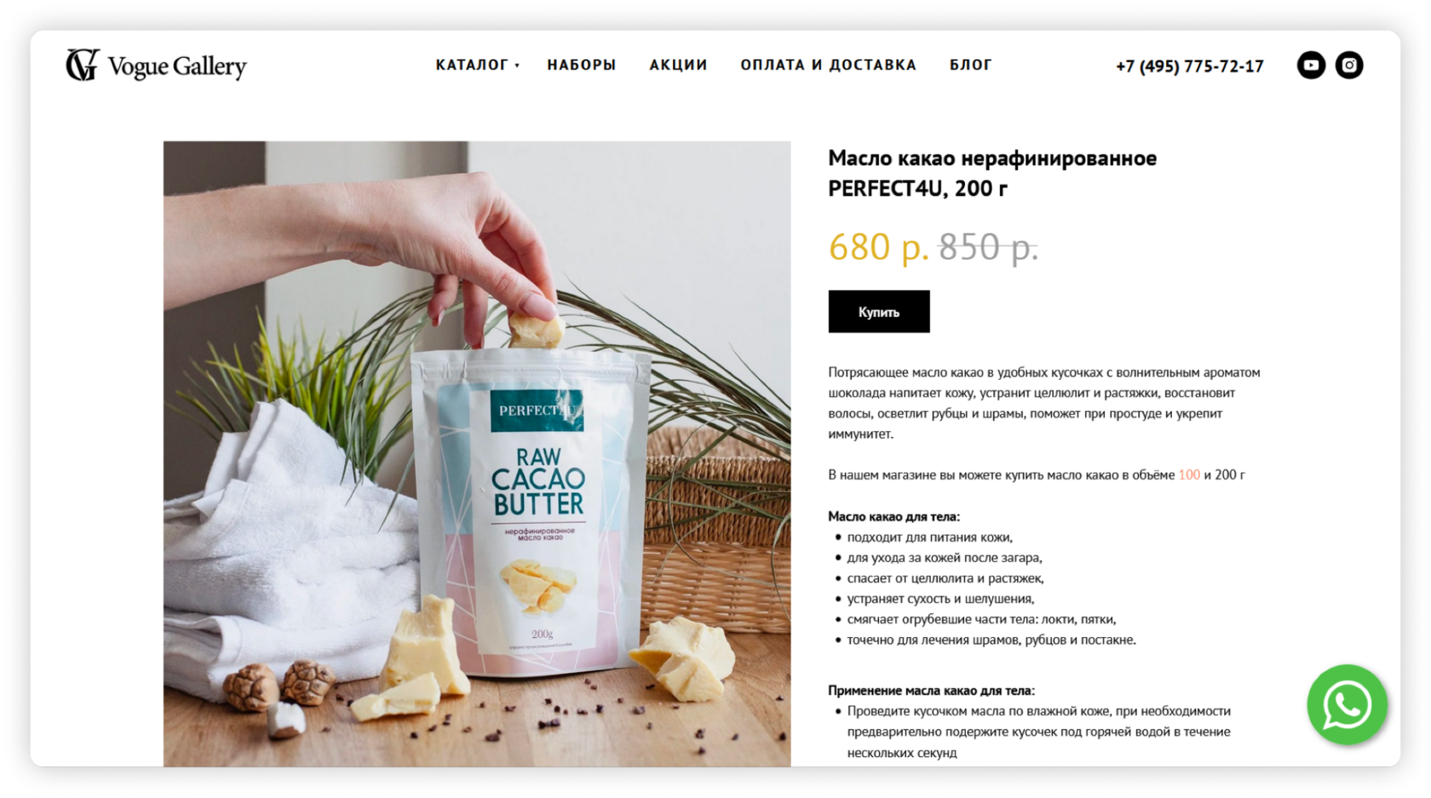Expand the Каталог dropdown arrow
The image size is (1431, 798).
point(517,66)
